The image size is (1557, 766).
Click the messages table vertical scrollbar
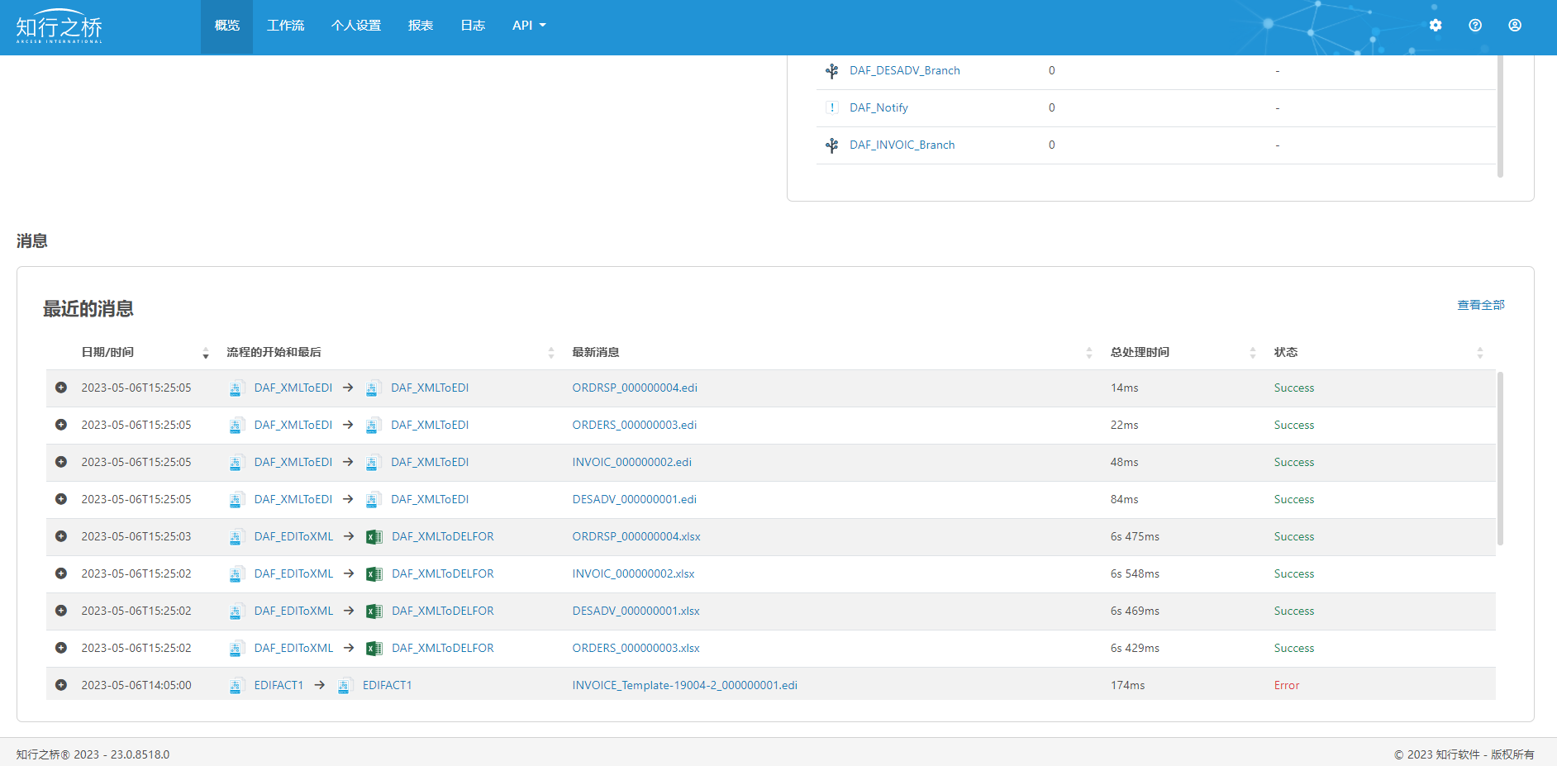pos(1500,459)
